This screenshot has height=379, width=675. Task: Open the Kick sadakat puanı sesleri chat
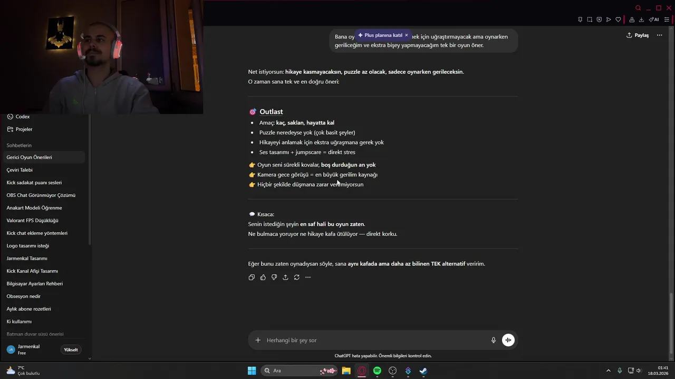pyautogui.click(x=44, y=183)
